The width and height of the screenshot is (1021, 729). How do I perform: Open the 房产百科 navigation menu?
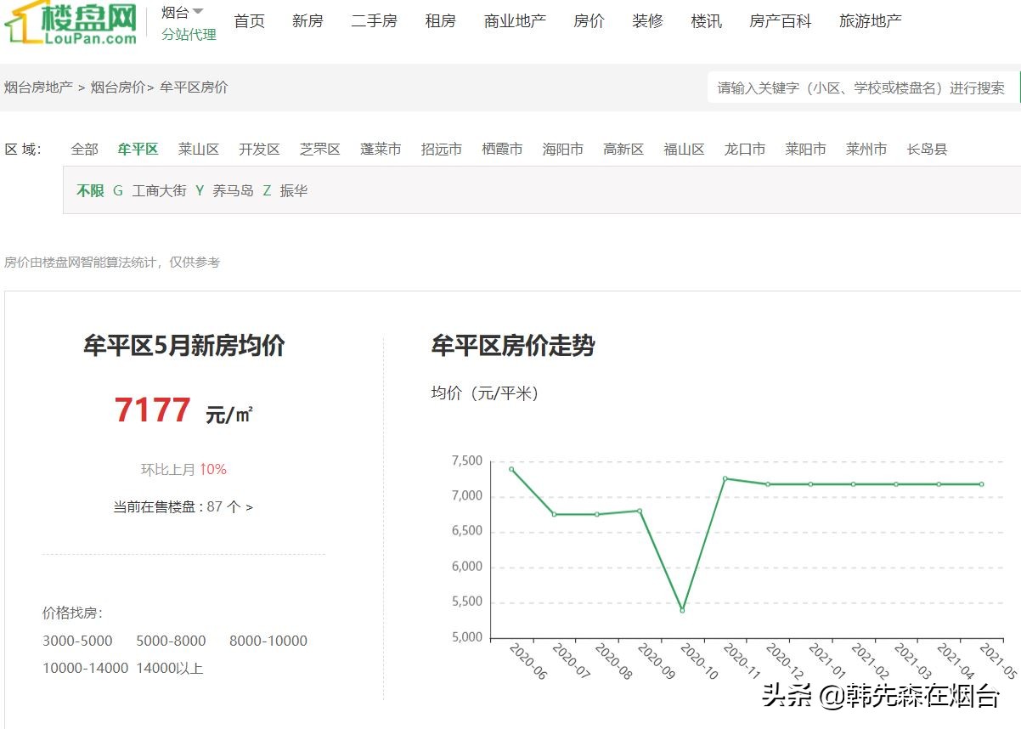tap(780, 20)
